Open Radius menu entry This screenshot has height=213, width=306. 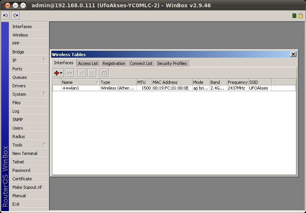click(29, 136)
